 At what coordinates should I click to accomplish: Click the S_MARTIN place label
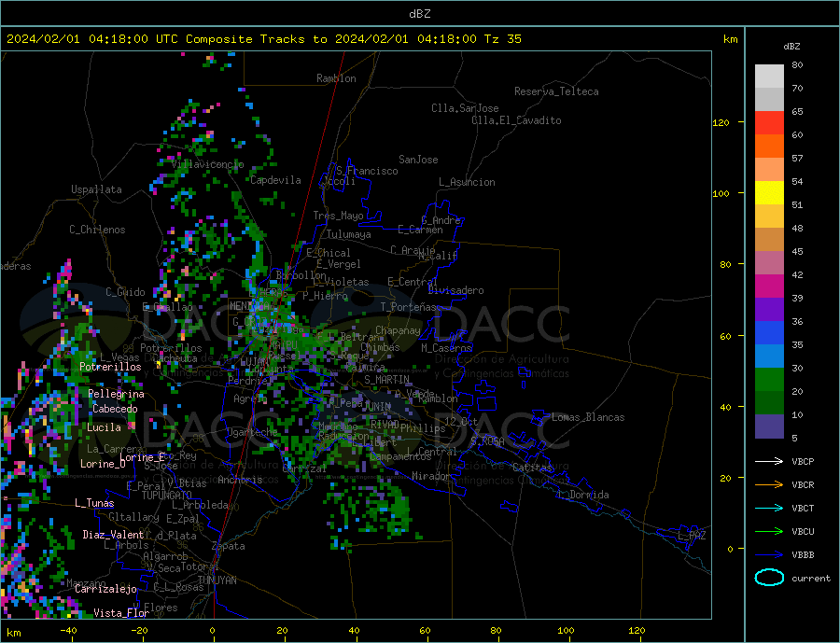click(386, 380)
